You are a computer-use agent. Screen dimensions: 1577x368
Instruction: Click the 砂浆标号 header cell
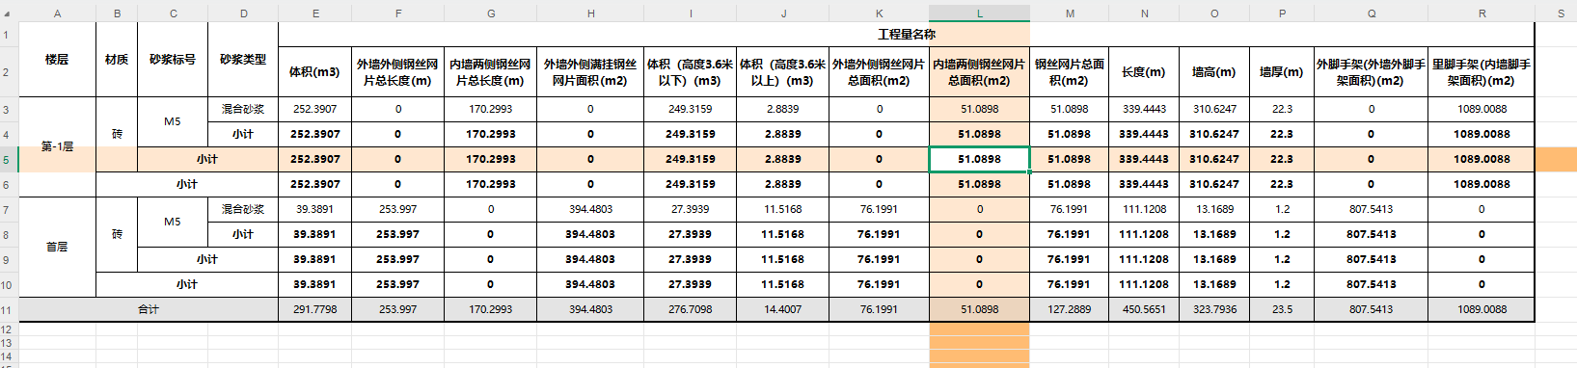pyautogui.click(x=173, y=59)
